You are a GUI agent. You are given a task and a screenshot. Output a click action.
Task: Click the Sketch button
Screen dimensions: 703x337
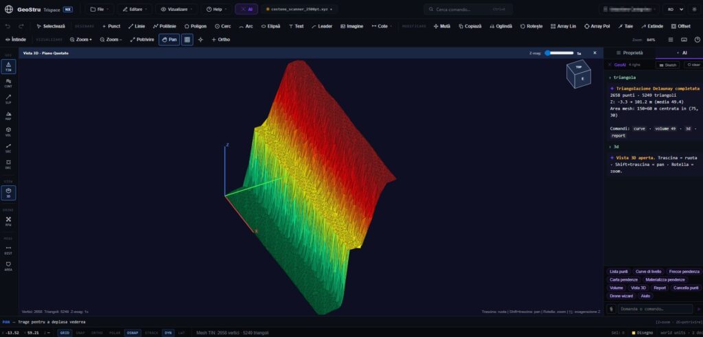point(667,65)
